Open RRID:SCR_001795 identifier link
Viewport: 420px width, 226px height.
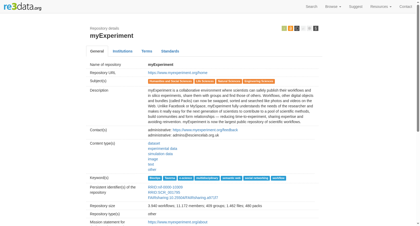[x=164, y=192]
